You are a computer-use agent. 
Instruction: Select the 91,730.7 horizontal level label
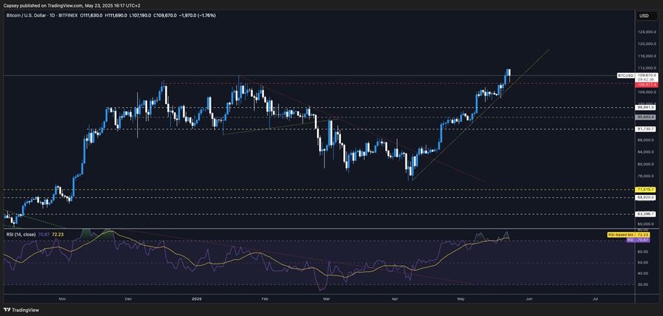click(x=645, y=129)
